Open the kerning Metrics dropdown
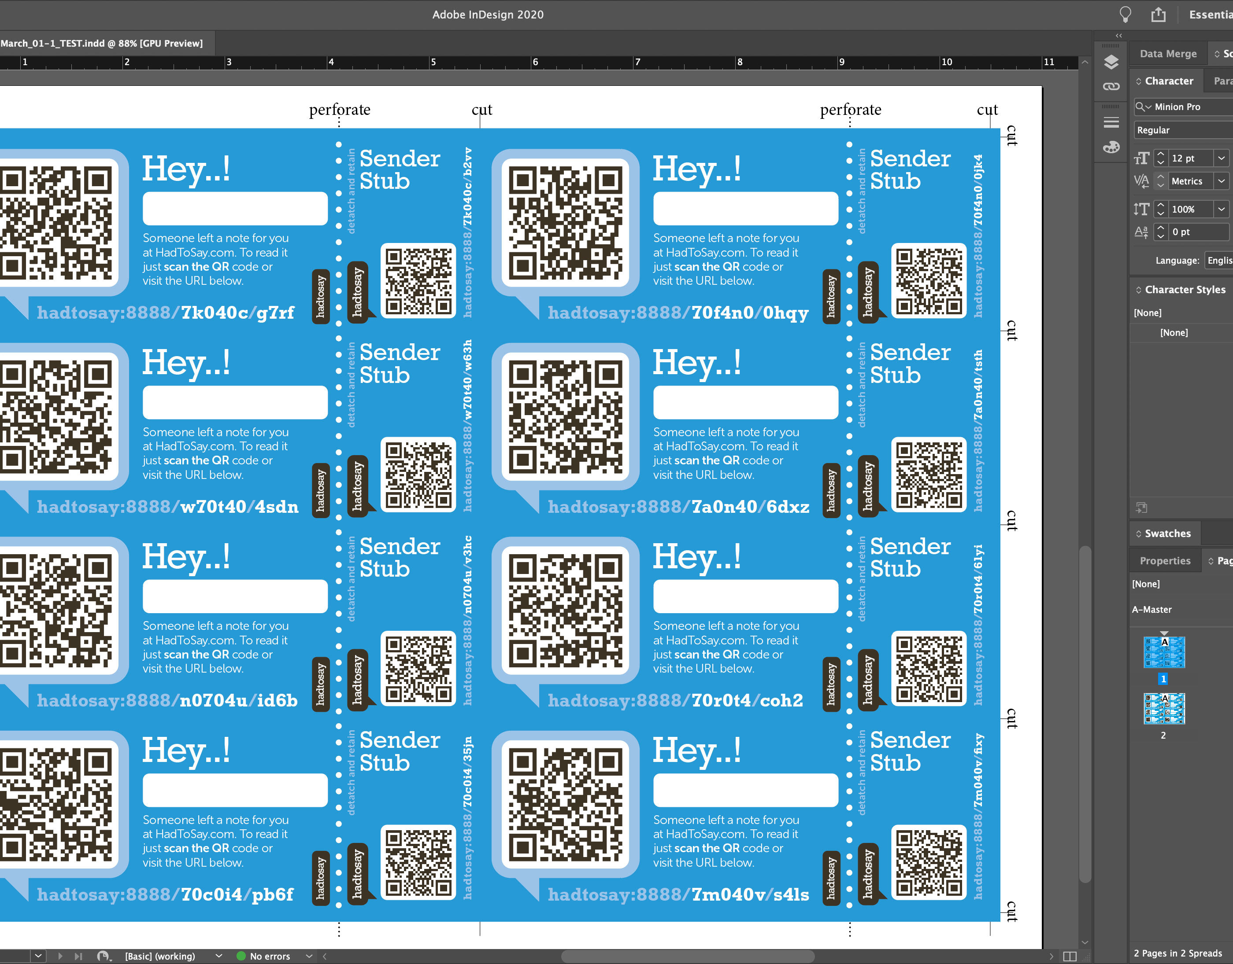1233x964 pixels. [x=1221, y=180]
